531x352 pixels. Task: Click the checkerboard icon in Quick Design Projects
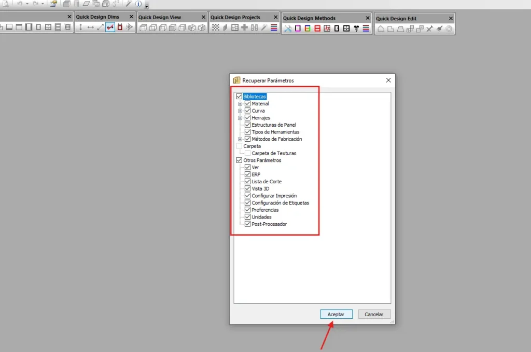pyautogui.click(x=215, y=28)
